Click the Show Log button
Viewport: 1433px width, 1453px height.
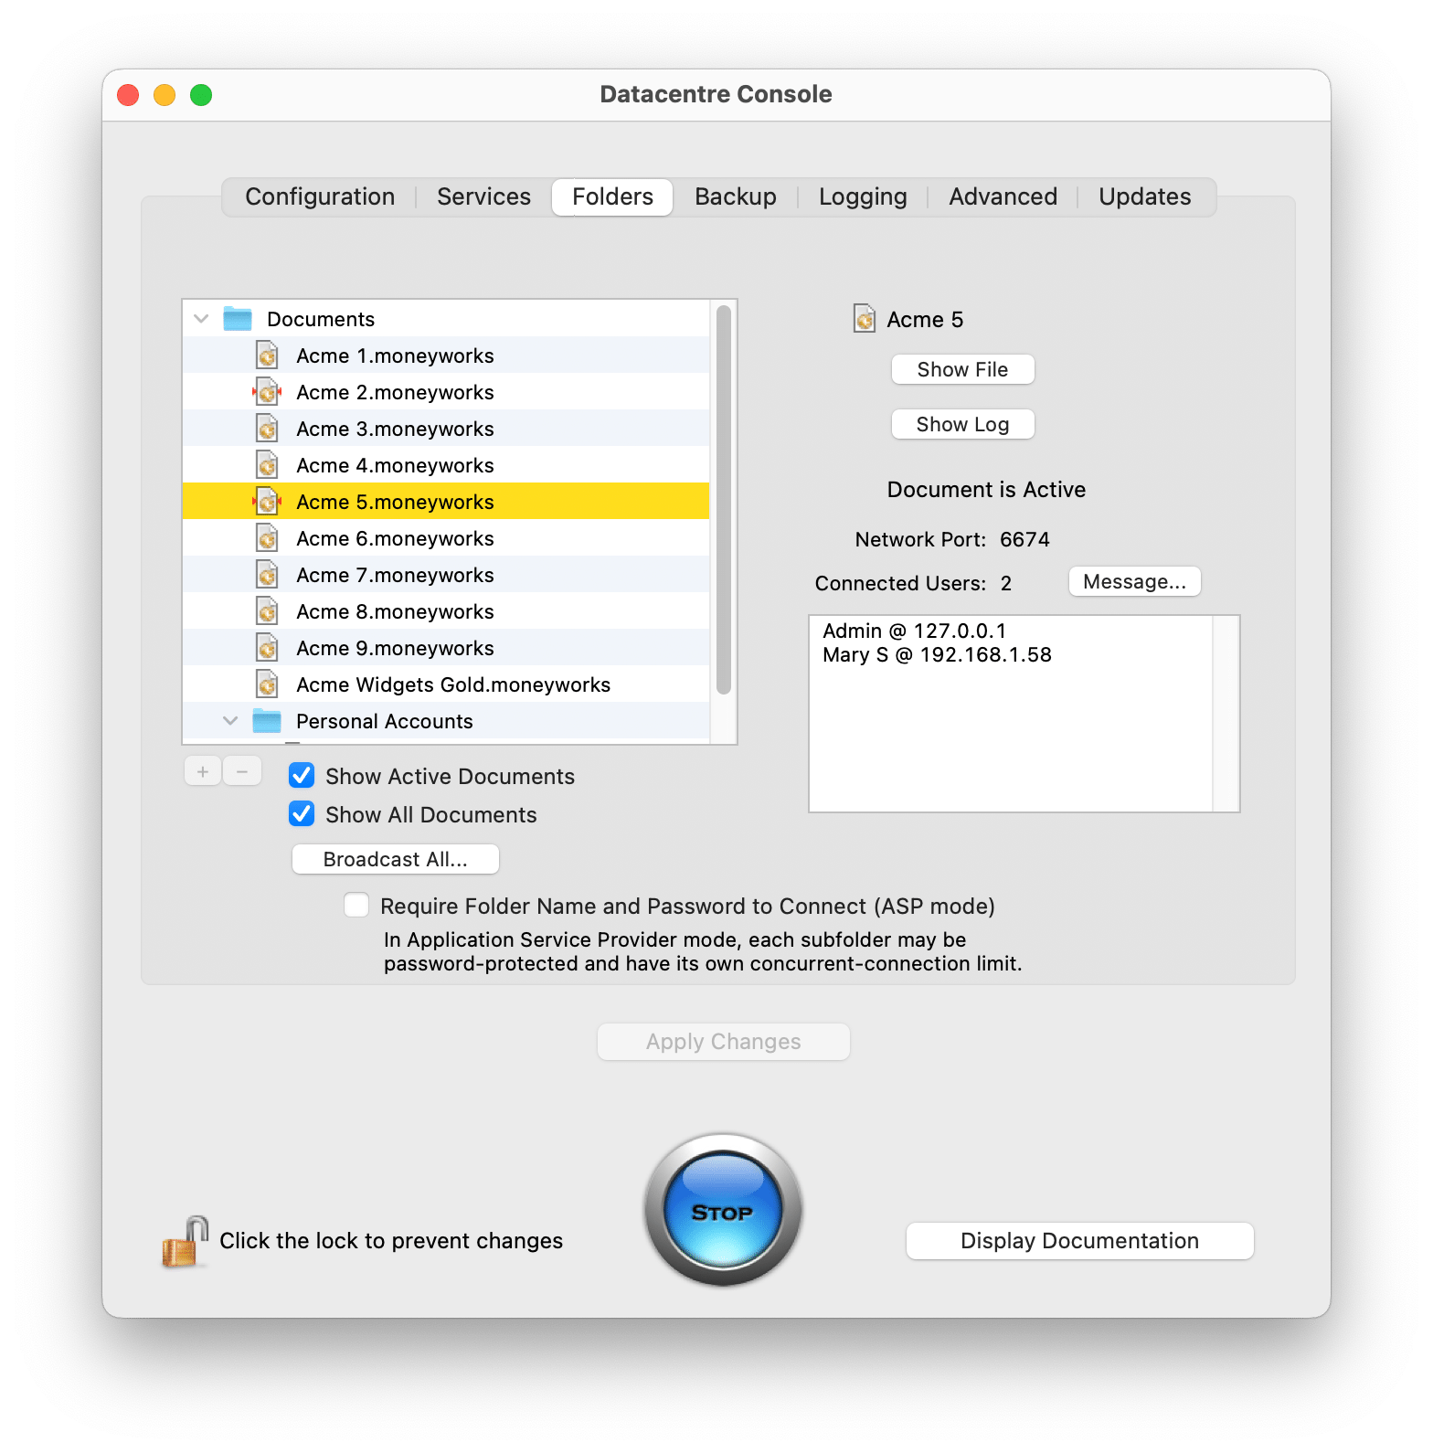[x=962, y=424]
